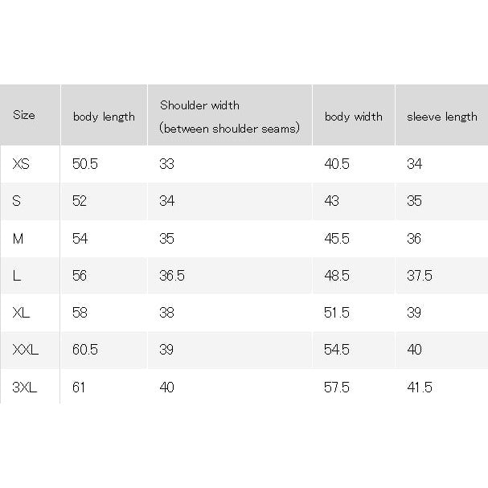Viewport: 488px width, 488px height.
Task: Select the body length column header
Action: click(x=104, y=117)
